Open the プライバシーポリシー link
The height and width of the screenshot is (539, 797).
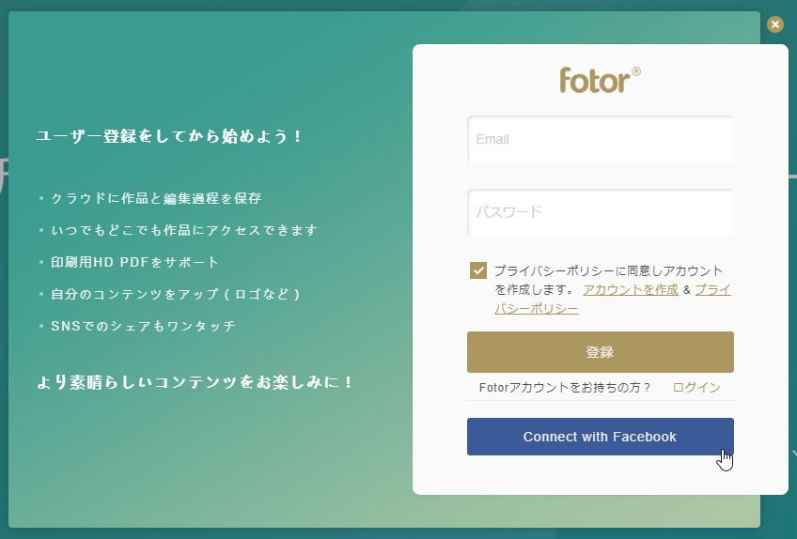[613, 300]
